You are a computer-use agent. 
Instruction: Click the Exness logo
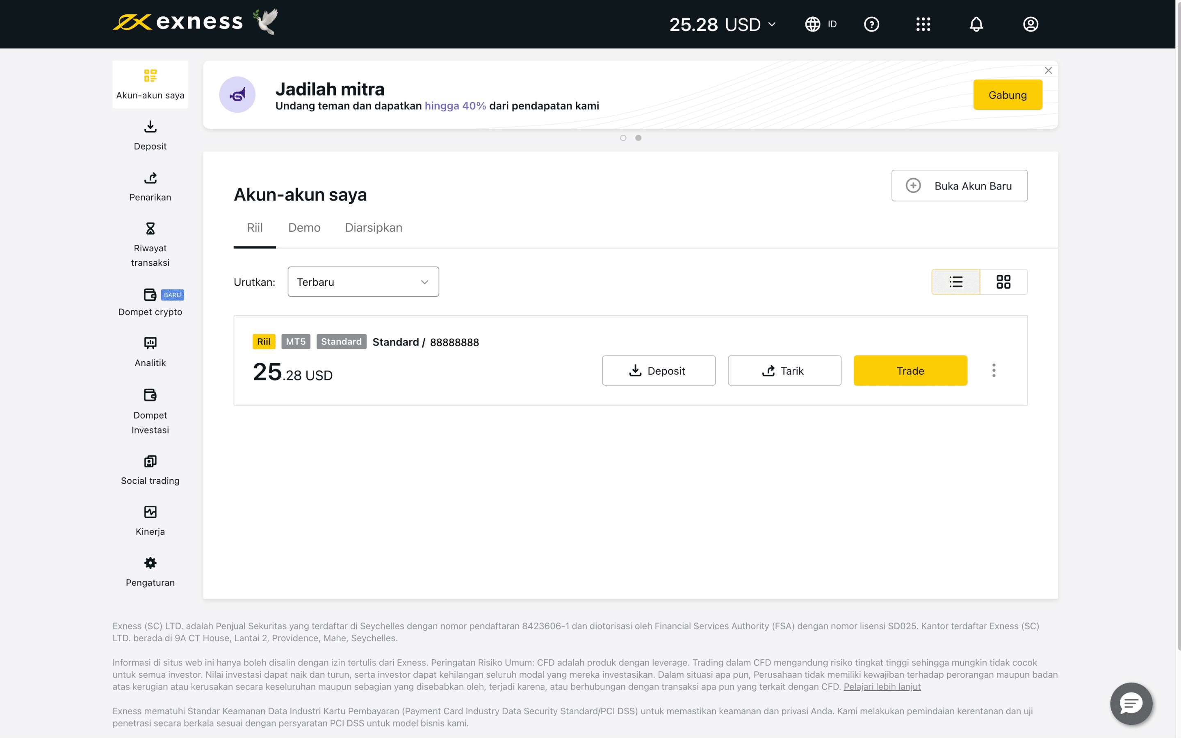click(178, 22)
